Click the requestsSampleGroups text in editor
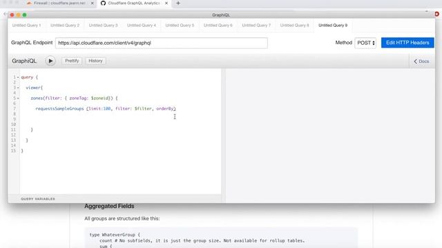The image size is (442, 248). 60,109
